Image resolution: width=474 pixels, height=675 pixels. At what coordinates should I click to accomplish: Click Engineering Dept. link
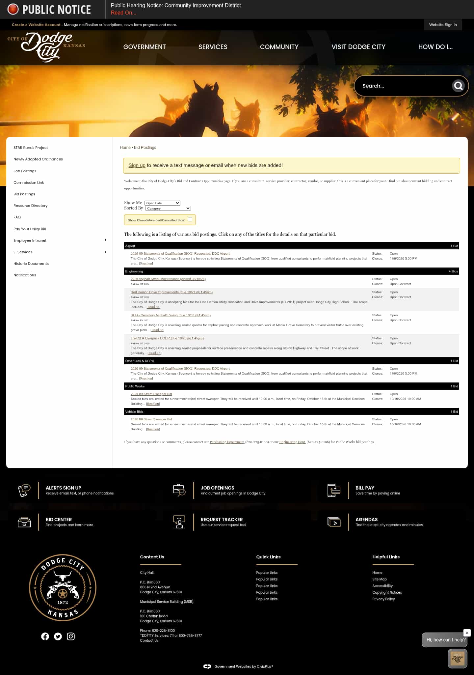(292, 442)
